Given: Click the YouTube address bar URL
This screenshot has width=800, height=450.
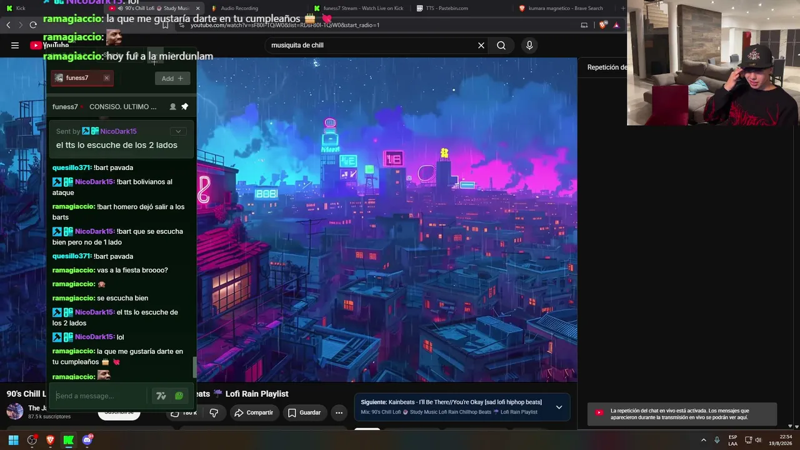Looking at the screenshot, I should [285, 25].
